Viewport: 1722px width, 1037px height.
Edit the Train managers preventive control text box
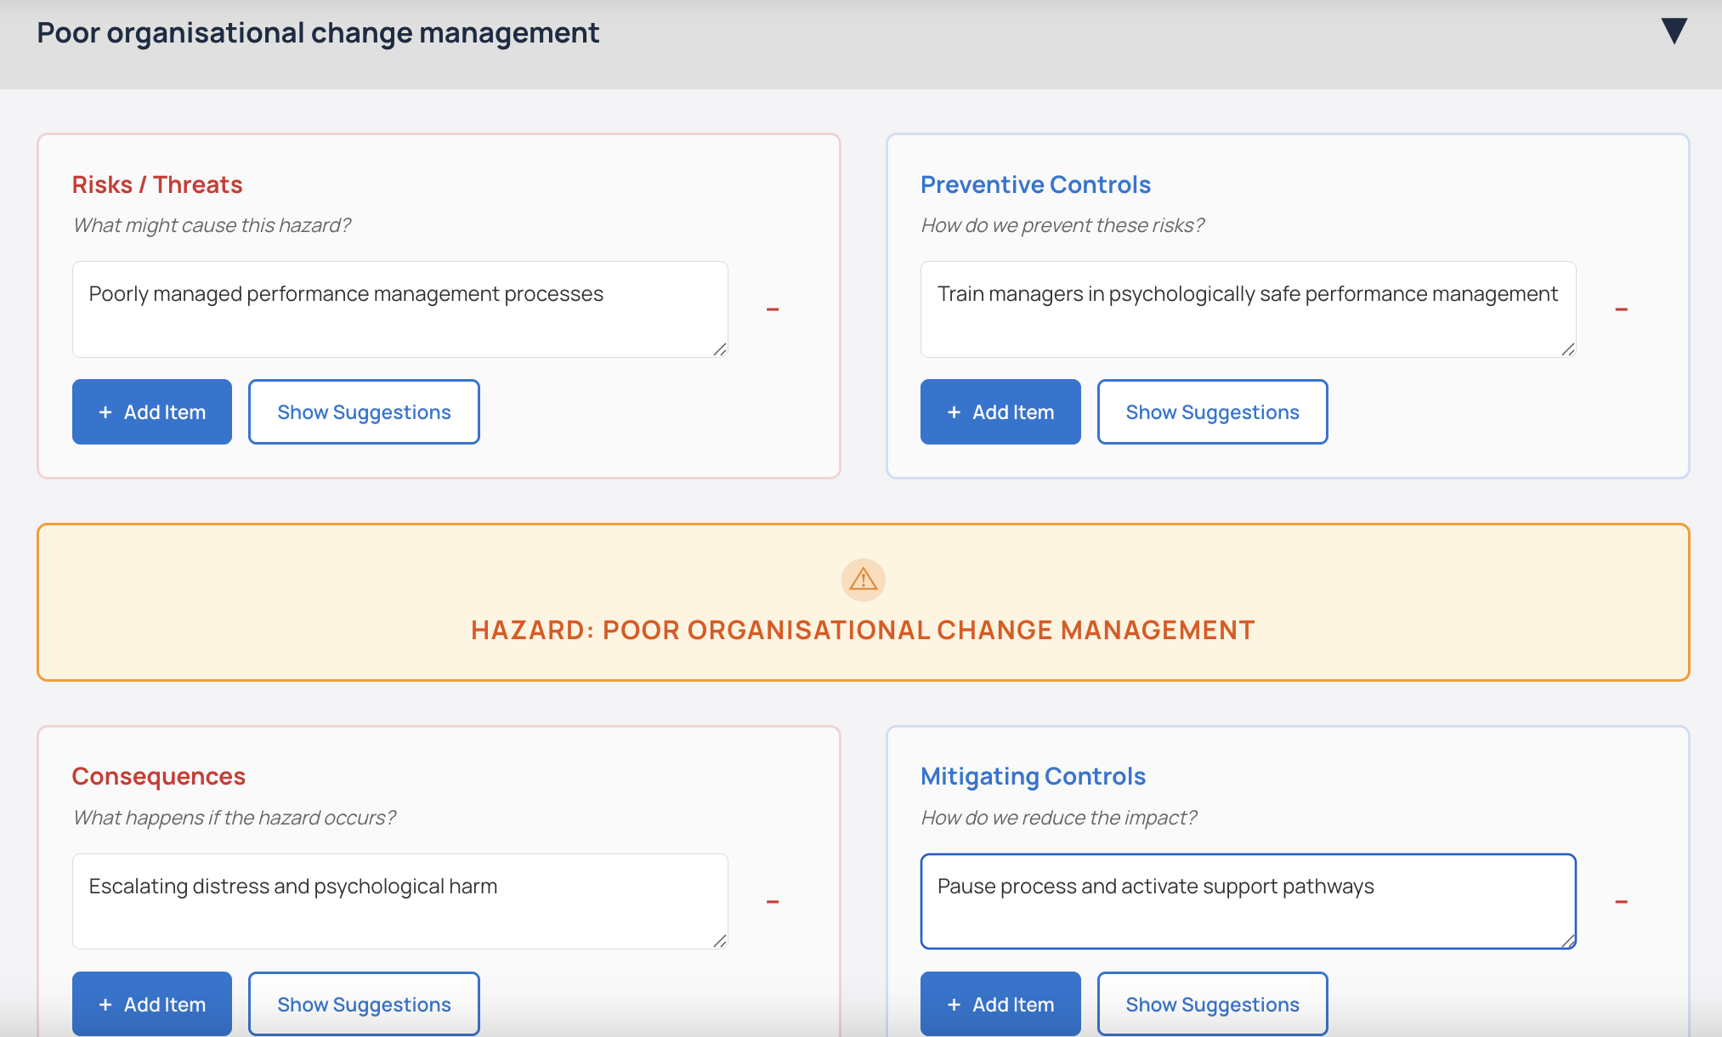coord(1248,309)
